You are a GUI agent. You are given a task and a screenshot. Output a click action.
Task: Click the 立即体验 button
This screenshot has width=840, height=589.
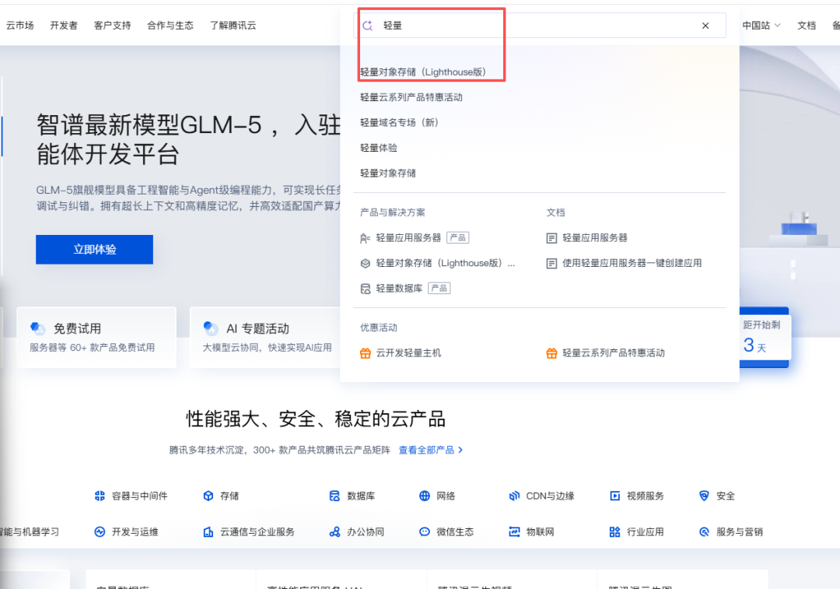click(94, 249)
